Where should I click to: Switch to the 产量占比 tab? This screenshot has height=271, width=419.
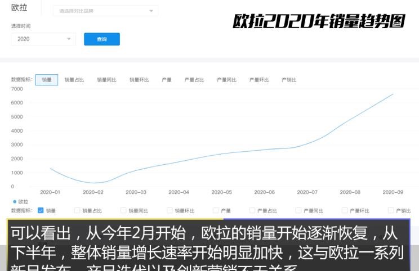(x=194, y=80)
